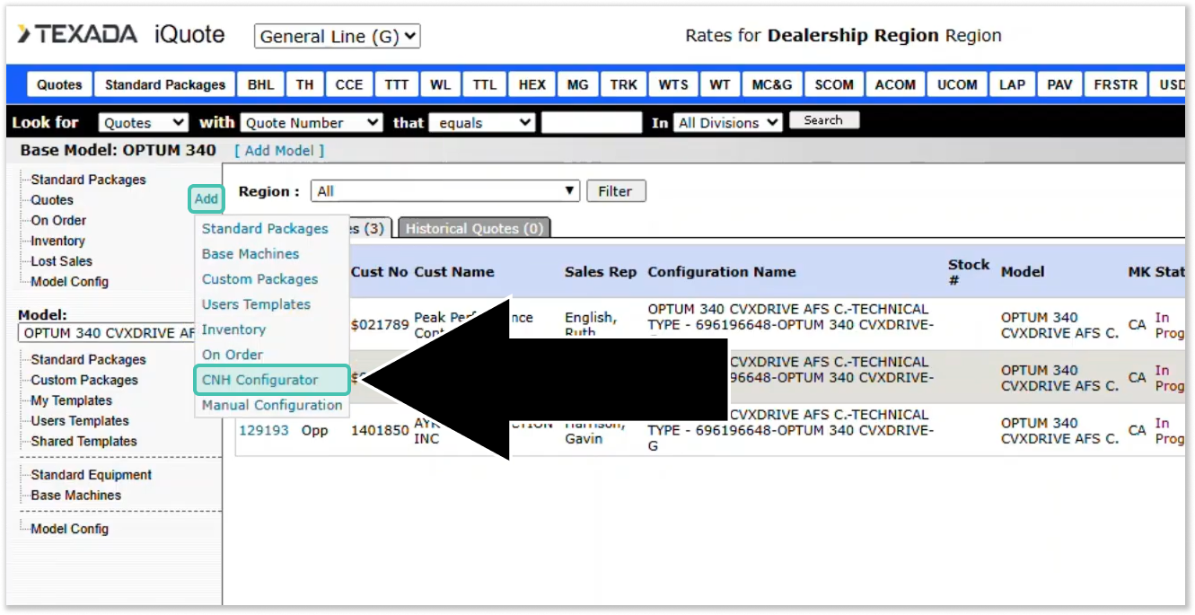Image resolution: width=1195 pixels, height=615 pixels.
Task: Select the TTT category tab
Action: click(x=396, y=84)
